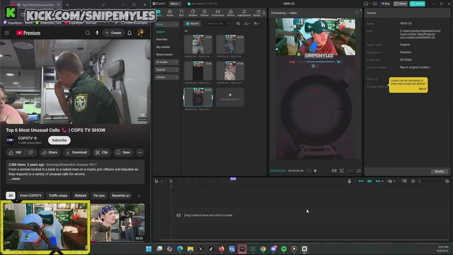Open YouTube notifications bell
453x255 pixels.
coord(130,33)
